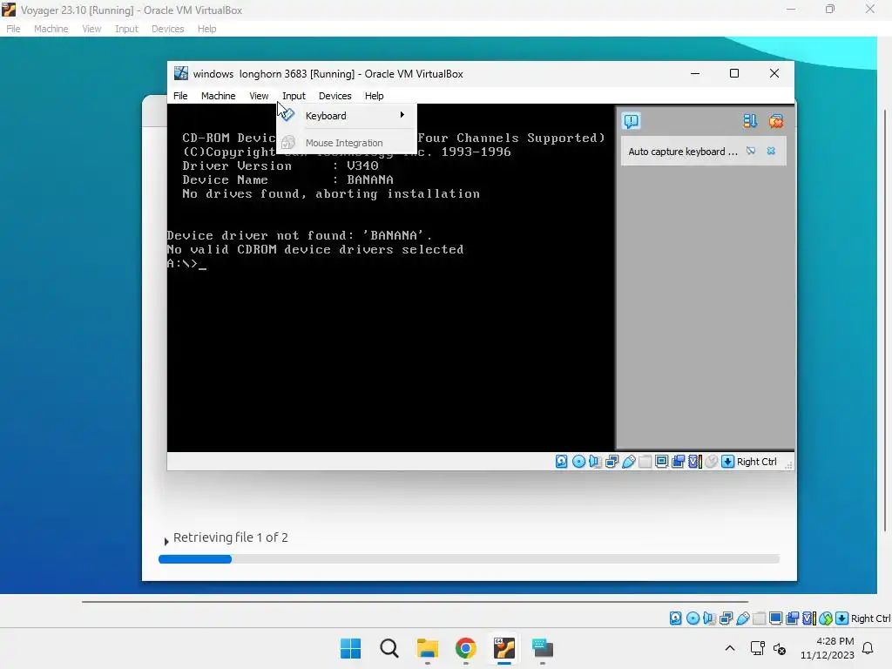Click recording indicator in Voyager status bar
This screenshot has width=892, height=669.
click(x=793, y=618)
